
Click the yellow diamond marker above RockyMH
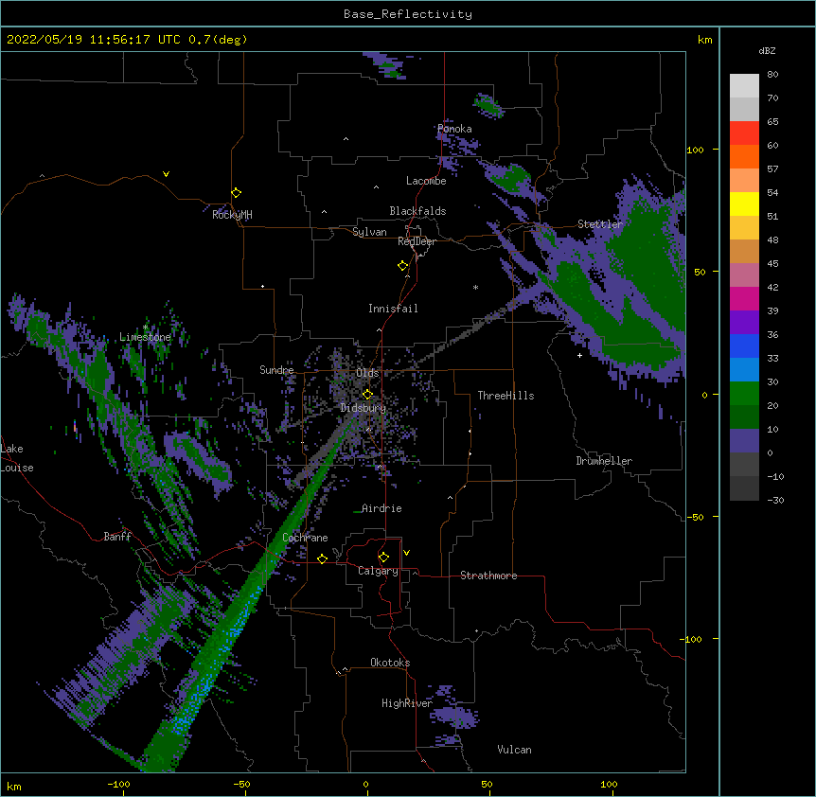[x=236, y=193]
